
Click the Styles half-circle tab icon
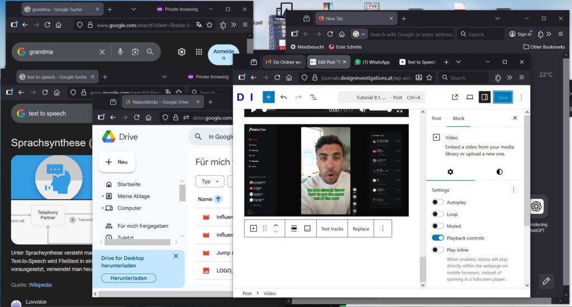(499, 172)
